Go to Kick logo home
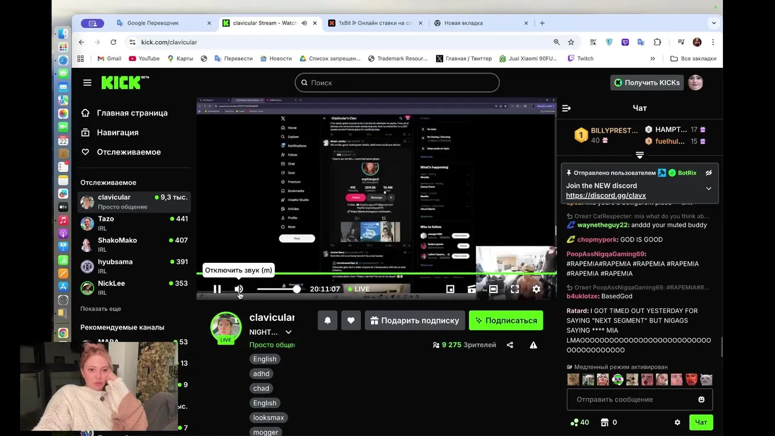The width and height of the screenshot is (775, 436). (x=125, y=82)
